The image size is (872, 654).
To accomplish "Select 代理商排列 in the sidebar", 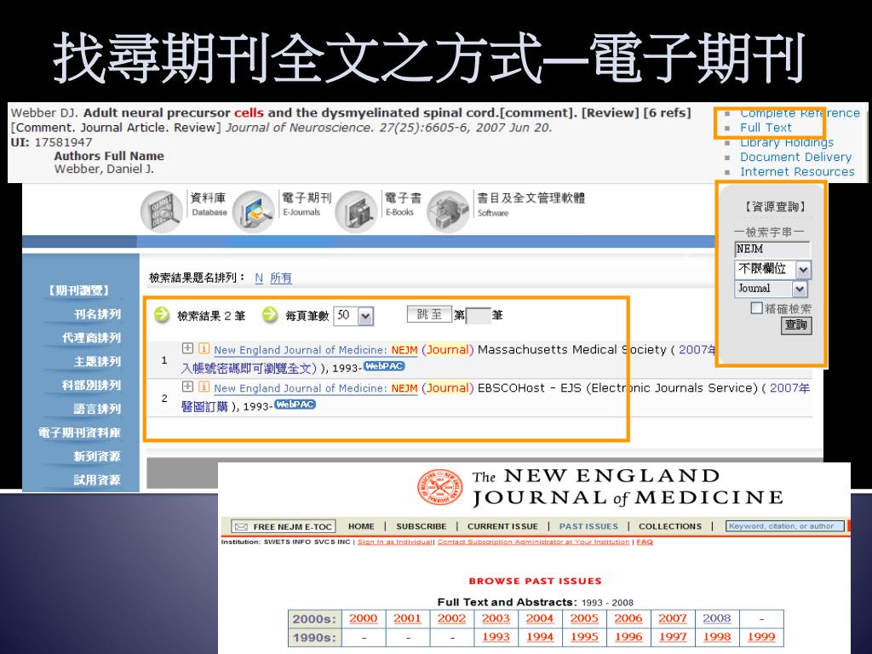I will [x=91, y=338].
